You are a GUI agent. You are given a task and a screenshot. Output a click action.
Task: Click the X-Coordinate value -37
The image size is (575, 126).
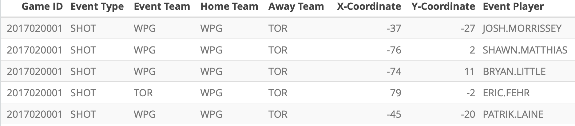(x=394, y=28)
